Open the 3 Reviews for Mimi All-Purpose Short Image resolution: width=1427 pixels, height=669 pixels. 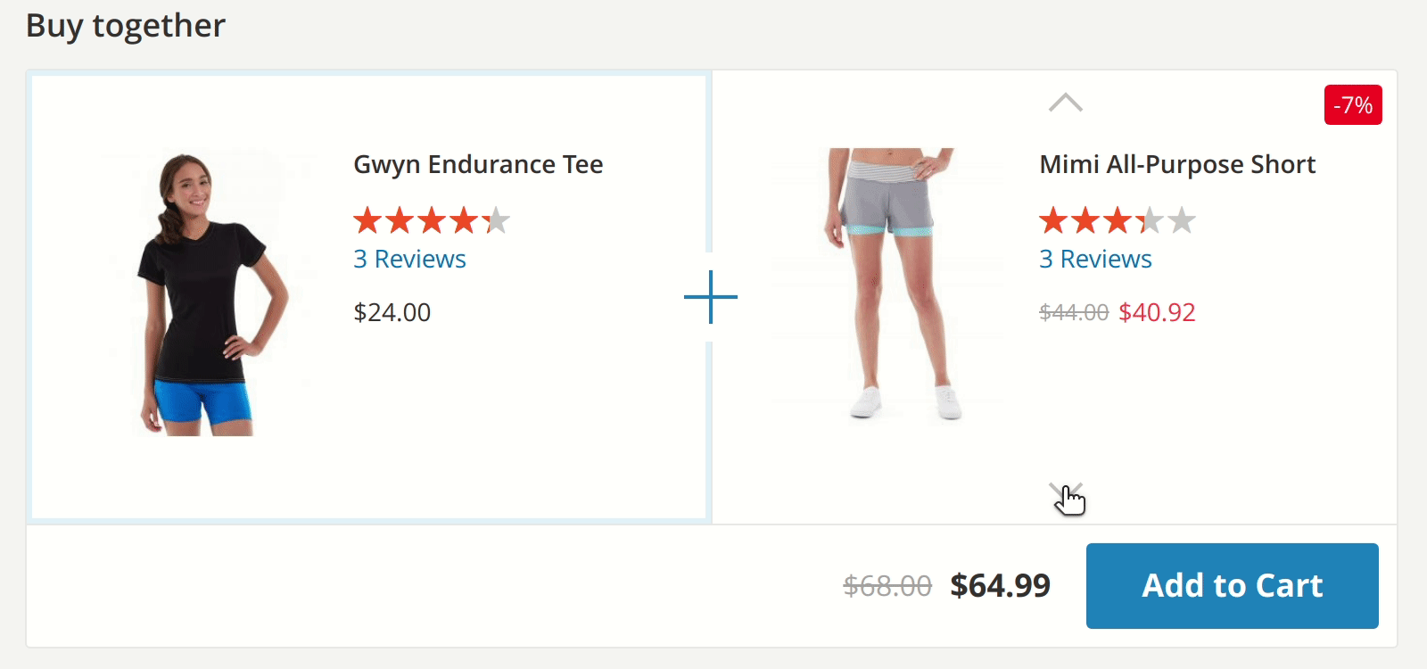click(1095, 259)
